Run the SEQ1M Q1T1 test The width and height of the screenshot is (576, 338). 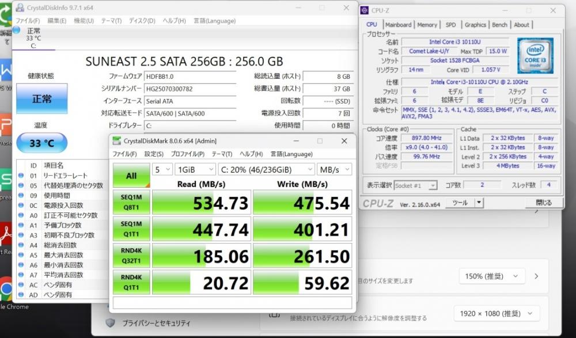click(x=131, y=229)
